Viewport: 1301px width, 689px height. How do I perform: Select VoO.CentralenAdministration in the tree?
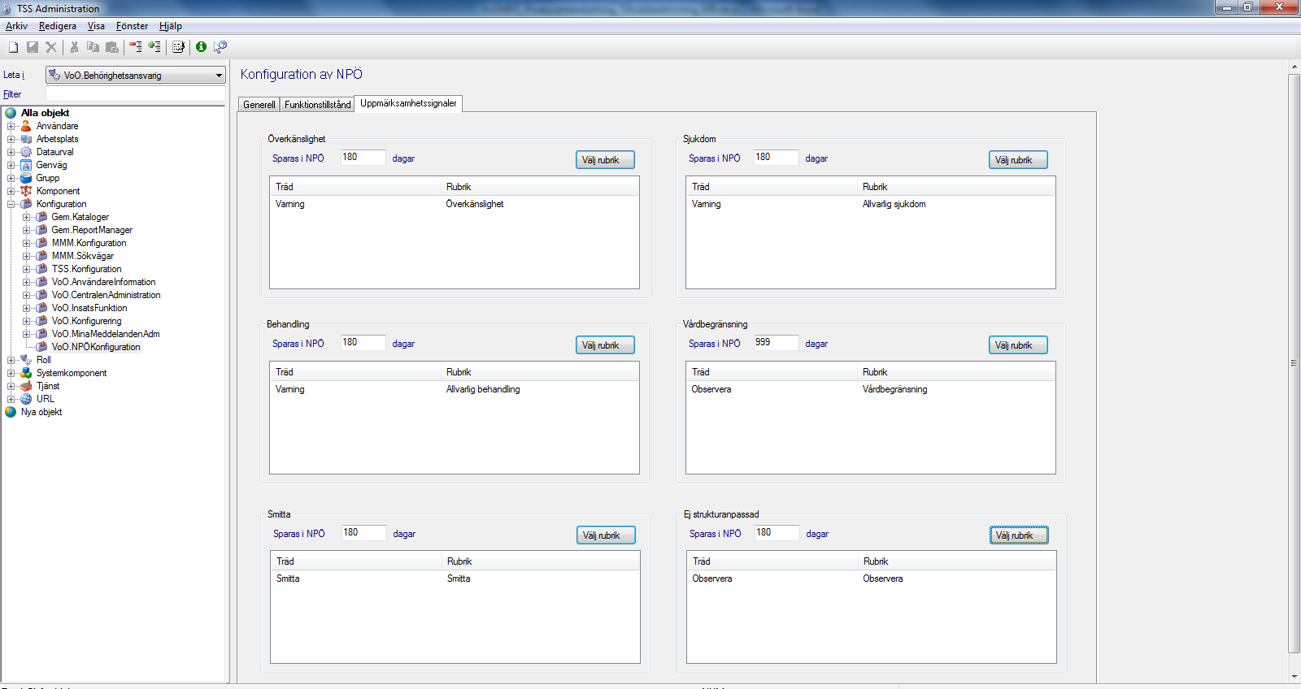106,295
